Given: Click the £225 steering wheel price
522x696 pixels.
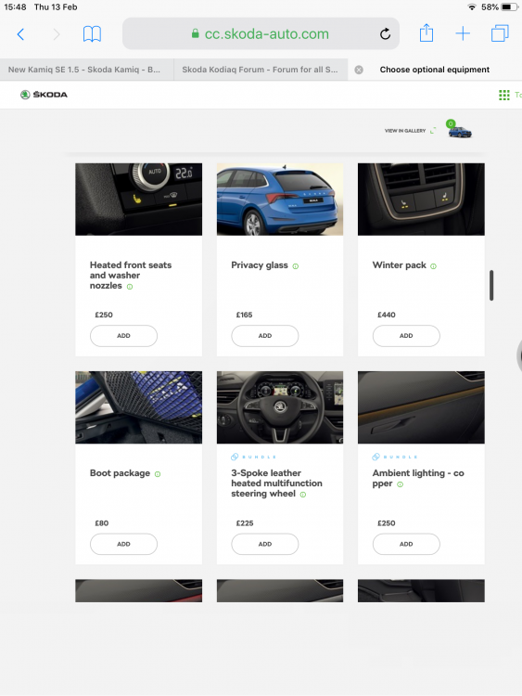Looking at the screenshot, I should tap(245, 522).
